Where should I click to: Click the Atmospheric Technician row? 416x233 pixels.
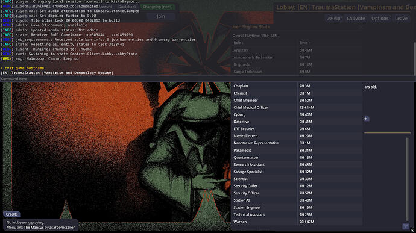click(297, 58)
